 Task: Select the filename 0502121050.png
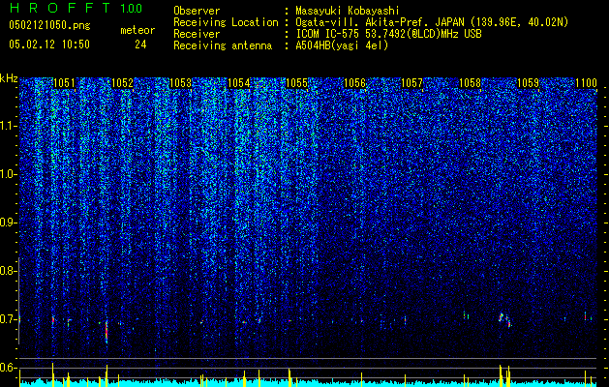(49, 26)
